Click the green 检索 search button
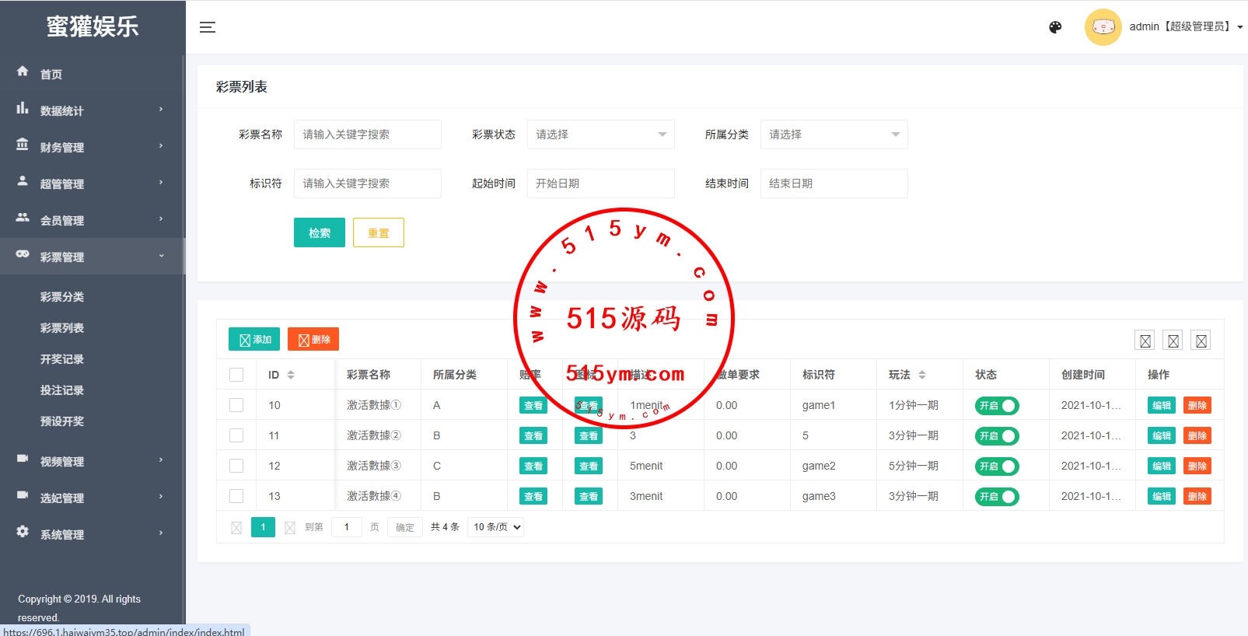This screenshot has height=636, width=1248. pos(319,232)
